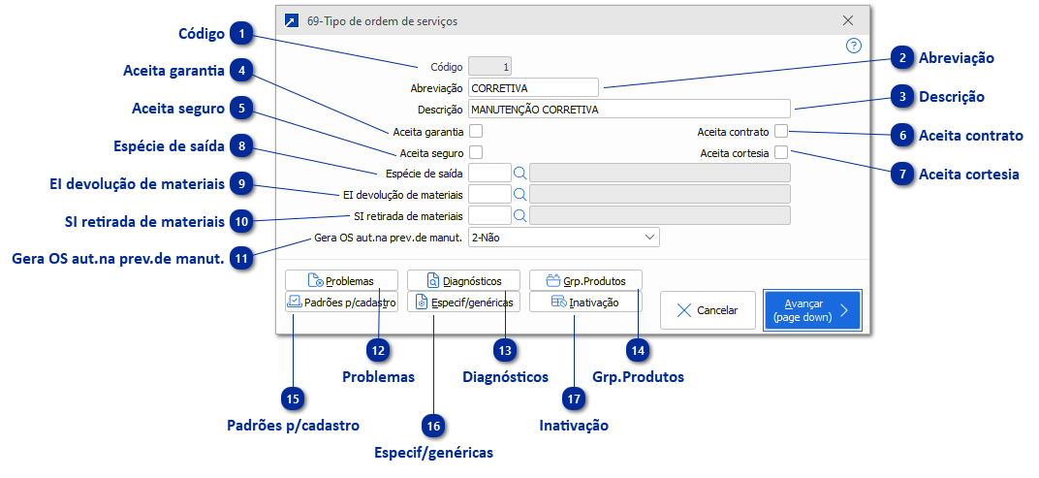Click the Especif/genéricas button
The width and height of the screenshot is (1039, 478).
464,303
